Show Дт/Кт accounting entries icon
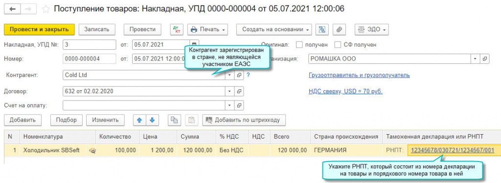501x183 pixels. [177, 29]
